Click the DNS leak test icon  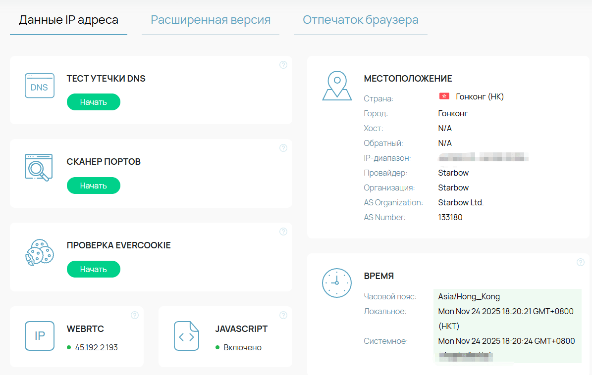40,86
